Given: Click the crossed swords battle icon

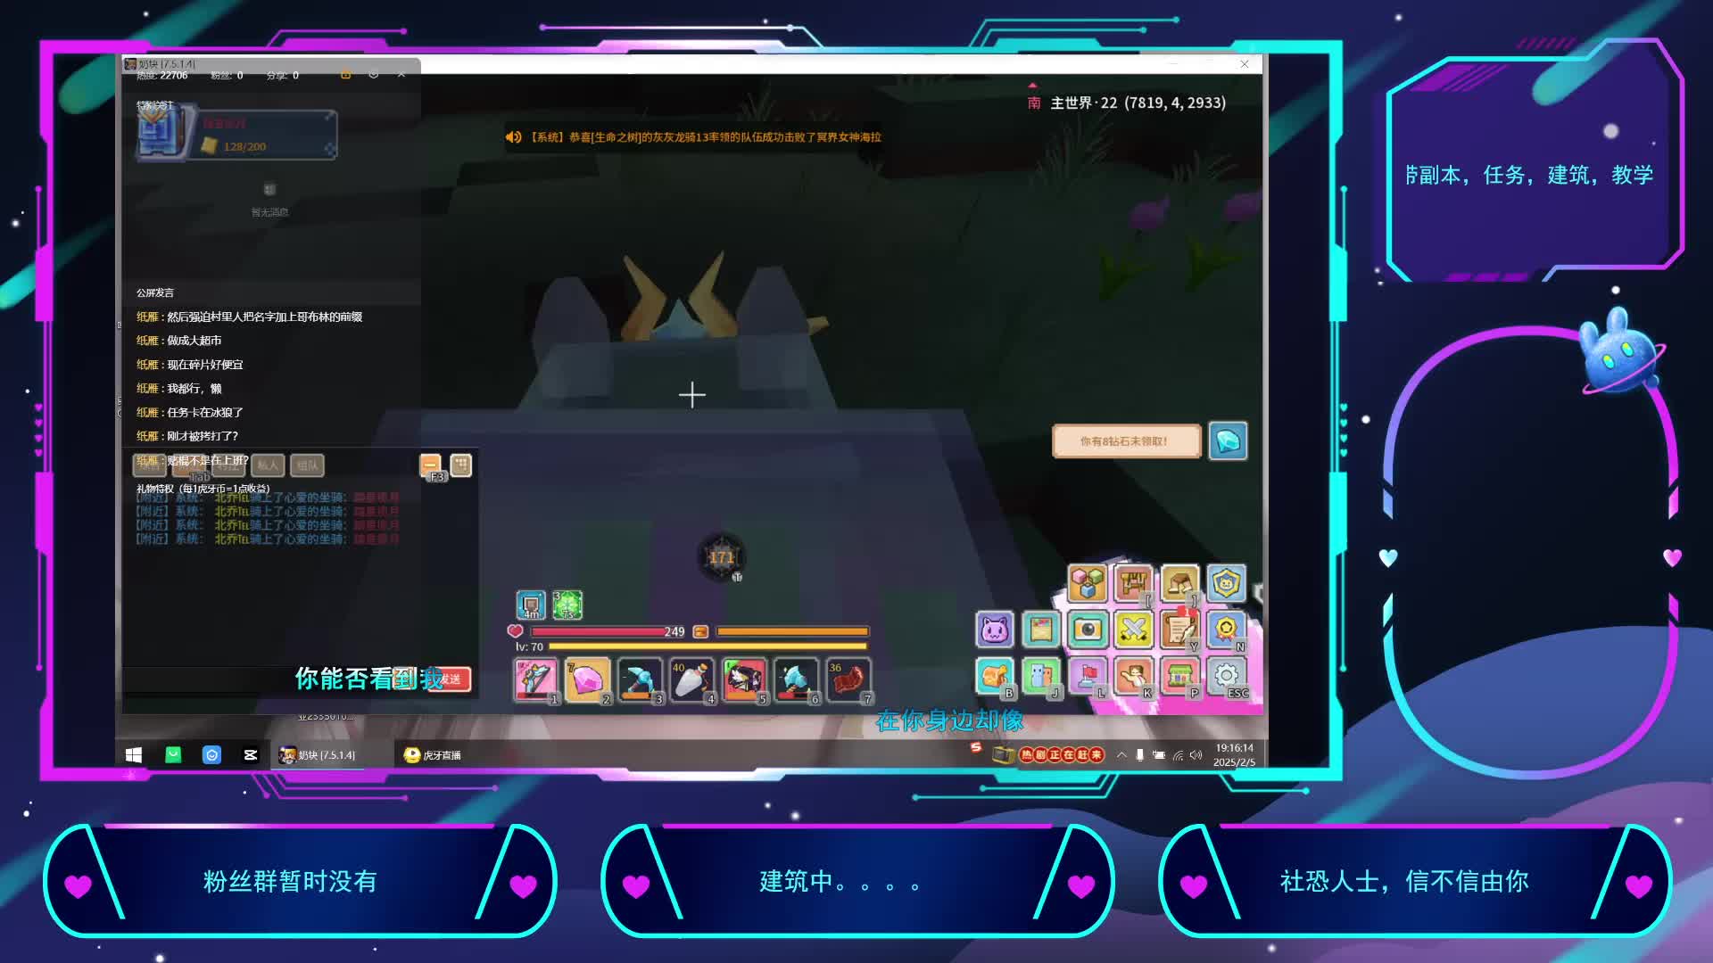Looking at the screenshot, I should pos(1133,630).
